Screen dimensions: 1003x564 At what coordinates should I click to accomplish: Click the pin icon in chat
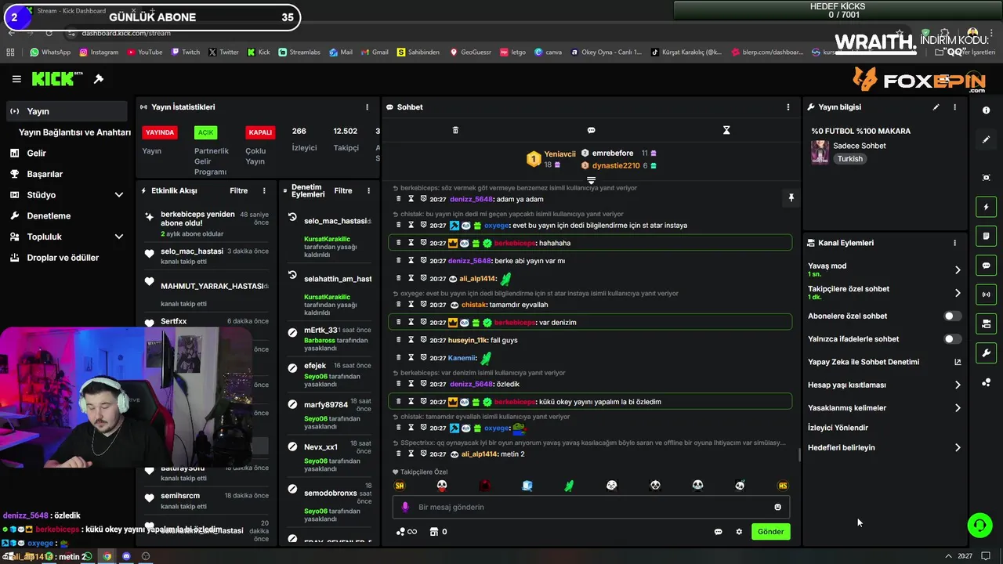click(x=791, y=198)
